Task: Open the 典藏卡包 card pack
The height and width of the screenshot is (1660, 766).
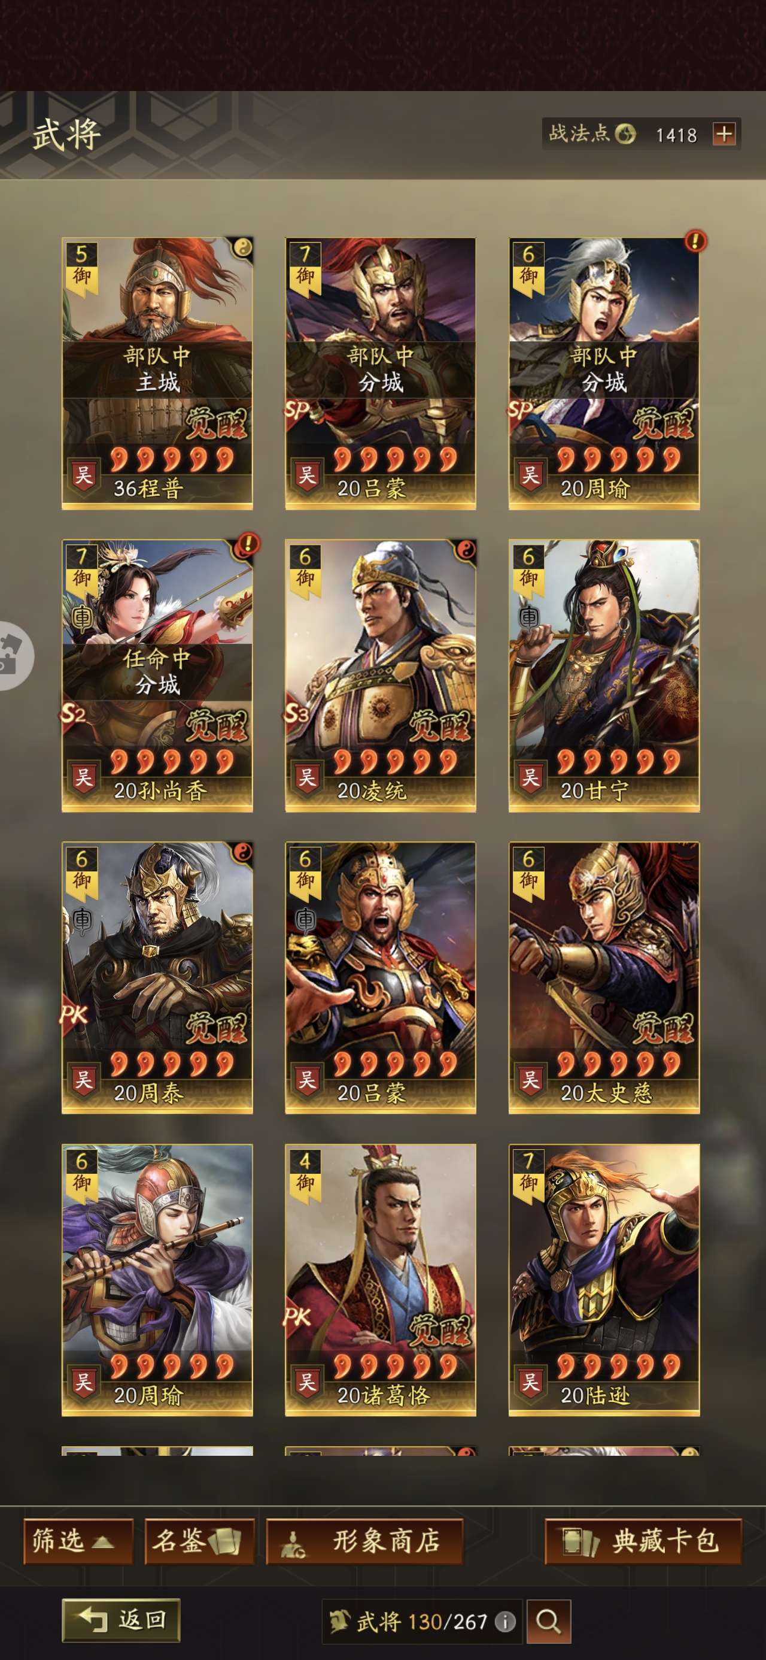Action: (643, 1541)
